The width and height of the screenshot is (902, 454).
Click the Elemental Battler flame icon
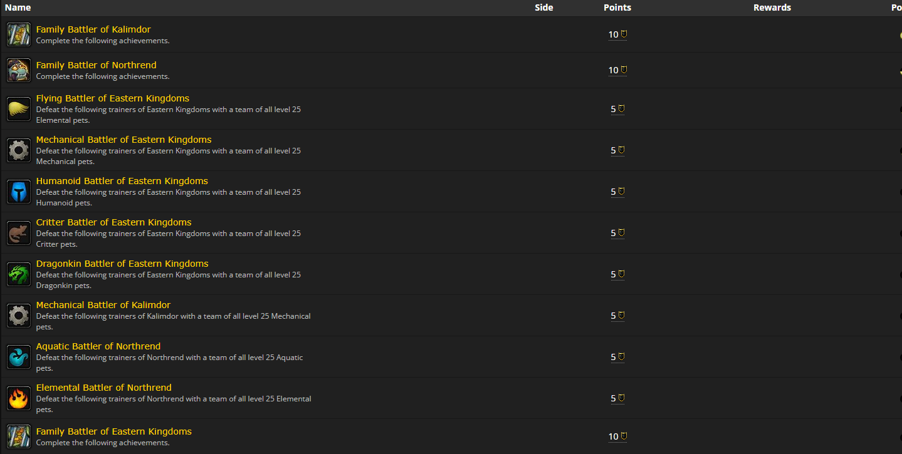[x=19, y=398]
